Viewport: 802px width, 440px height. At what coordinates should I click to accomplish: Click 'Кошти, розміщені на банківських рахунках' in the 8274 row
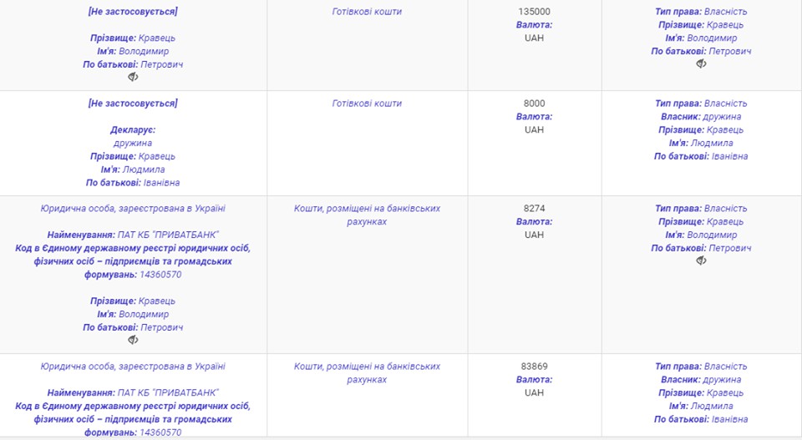point(367,215)
